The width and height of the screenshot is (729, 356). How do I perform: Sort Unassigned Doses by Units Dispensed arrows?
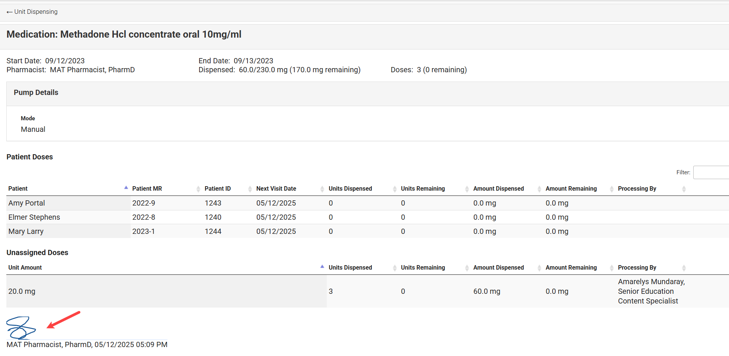coord(394,268)
